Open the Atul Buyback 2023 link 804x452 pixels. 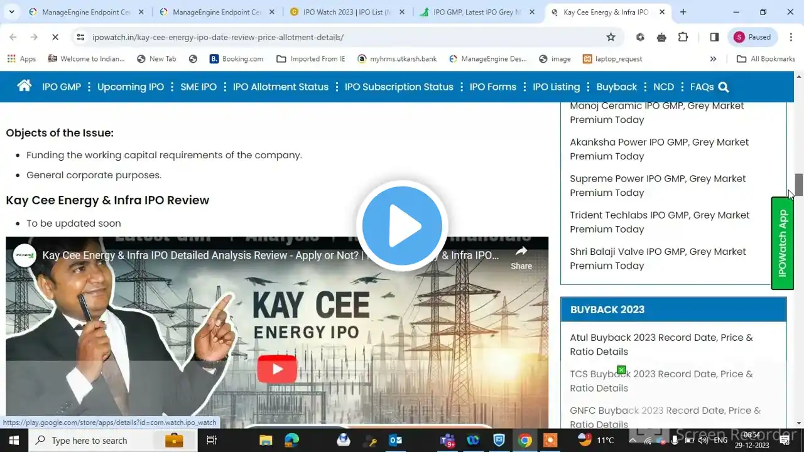pyautogui.click(x=661, y=345)
